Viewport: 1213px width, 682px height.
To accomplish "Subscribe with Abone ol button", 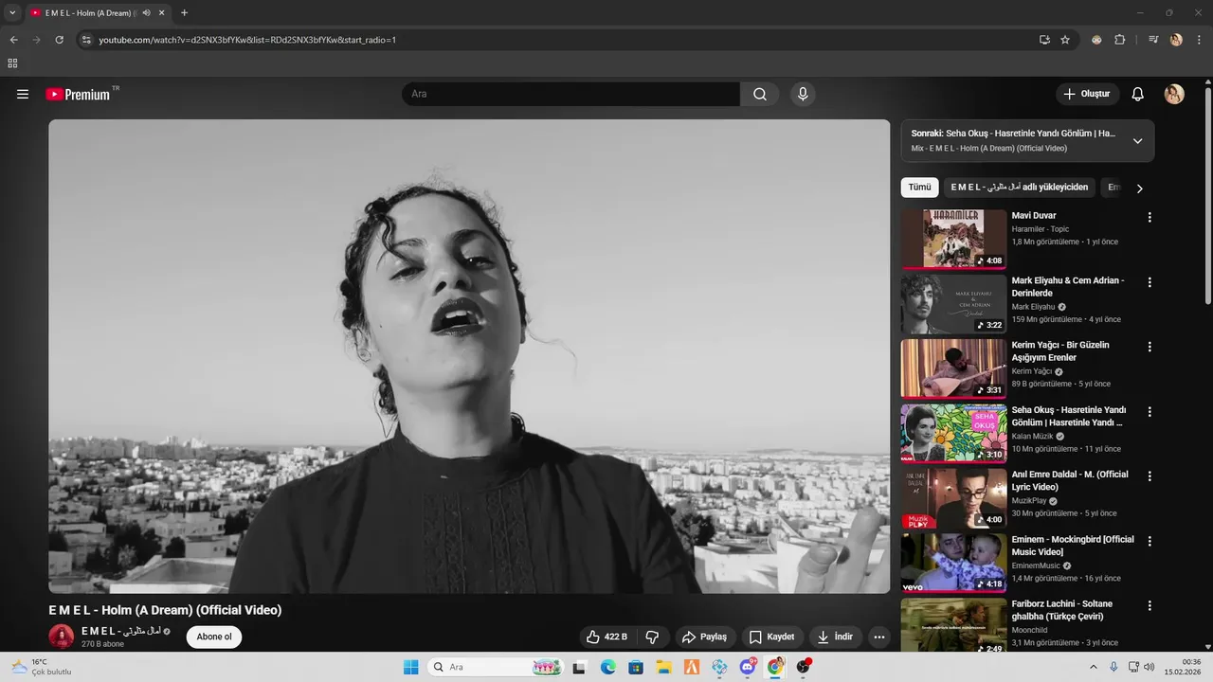I will click(x=214, y=637).
